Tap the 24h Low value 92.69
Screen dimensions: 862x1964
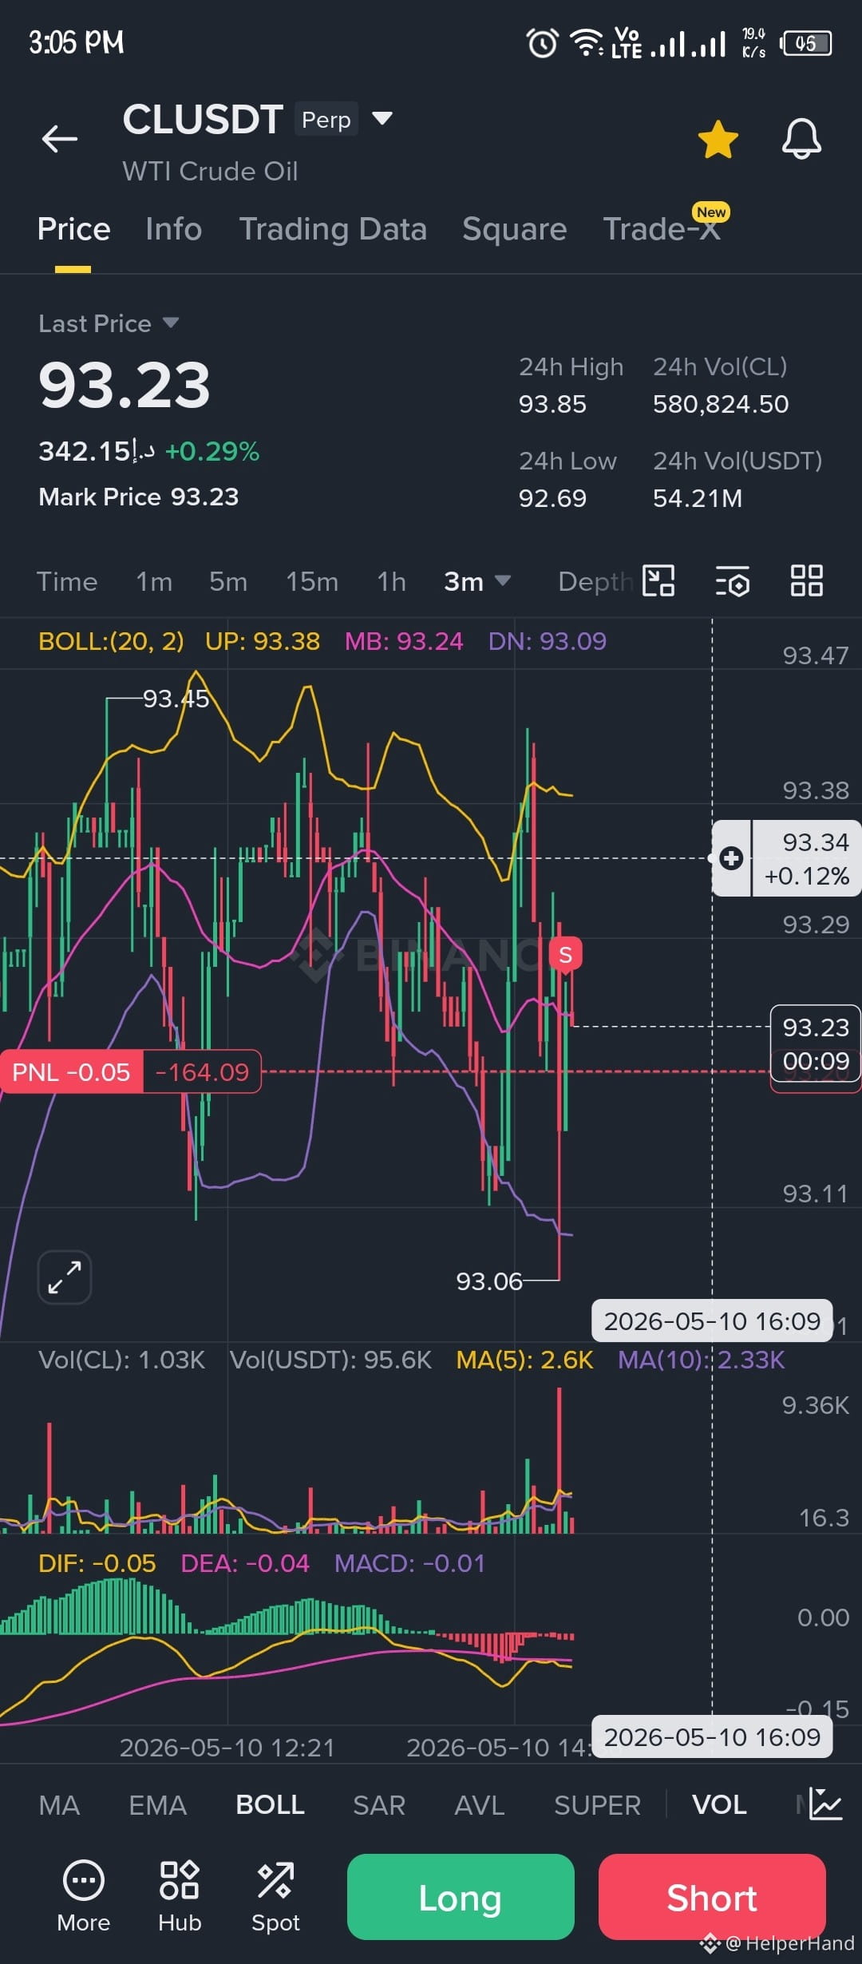[552, 498]
